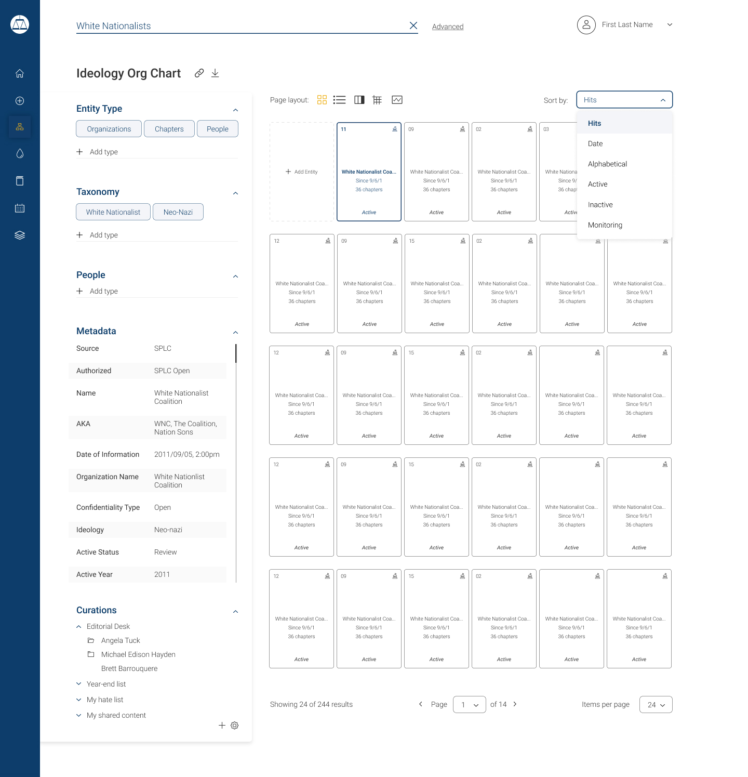The height and width of the screenshot is (777, 748).
Task: Toggle the People entity type chip
Action: [218, 129]
